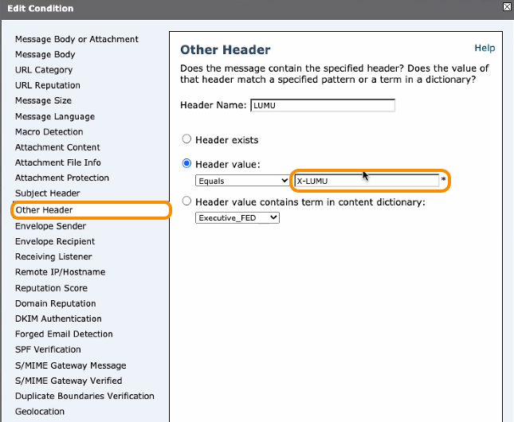This screenshot has width=514, height=422.
Task: Open the Equals comparison dropdown
Action: 242,181
